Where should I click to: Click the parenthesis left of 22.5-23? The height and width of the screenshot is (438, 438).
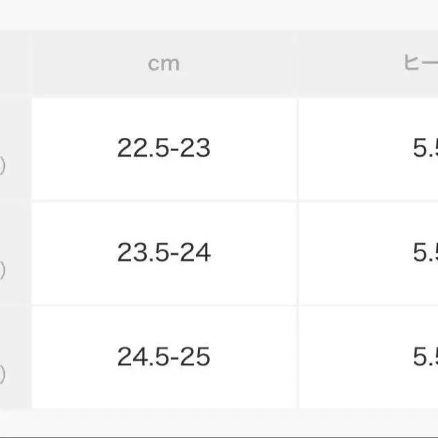(x=3, y=166)
